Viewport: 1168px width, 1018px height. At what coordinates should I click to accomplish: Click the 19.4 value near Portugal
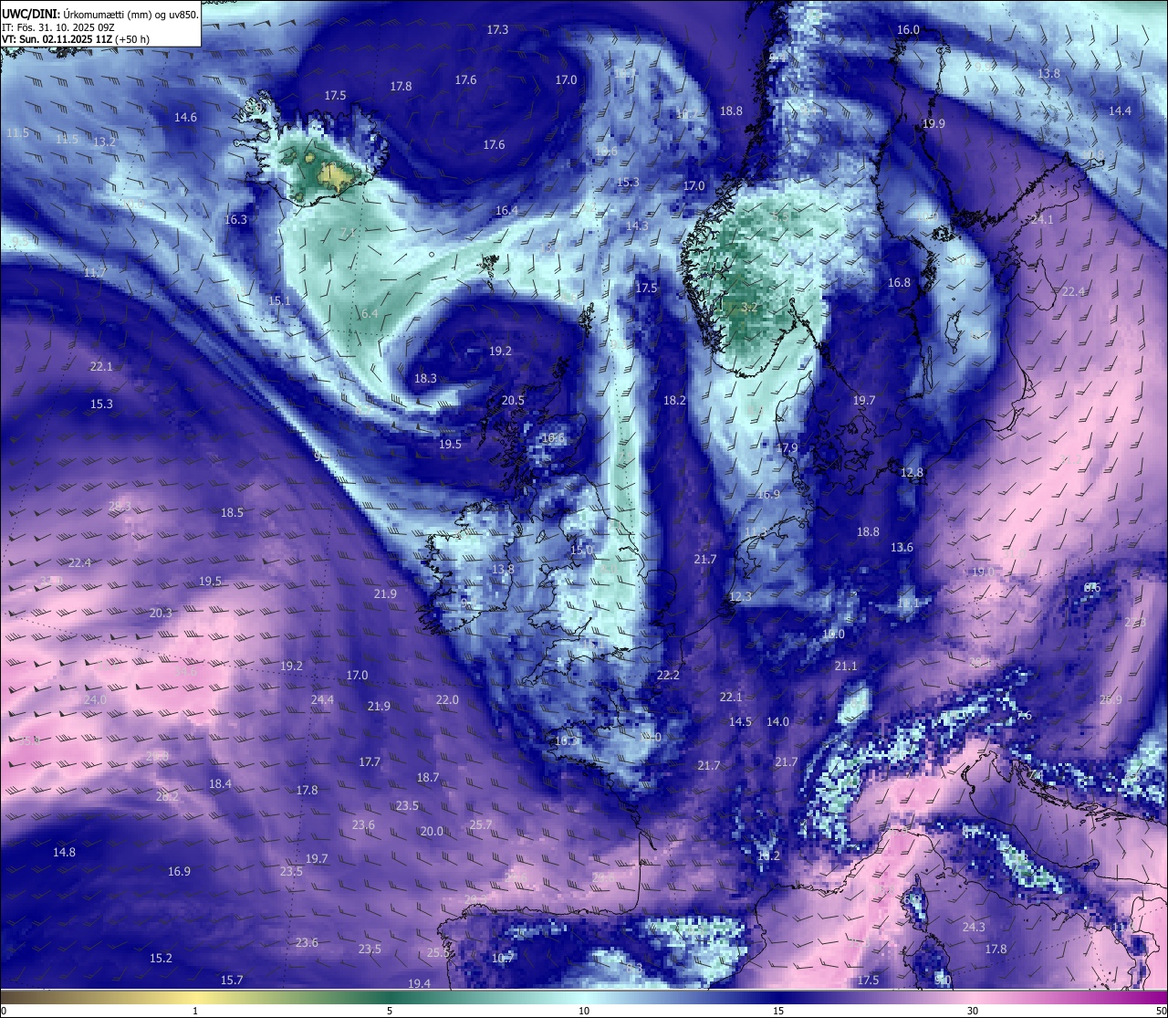(x=419, y=984)
